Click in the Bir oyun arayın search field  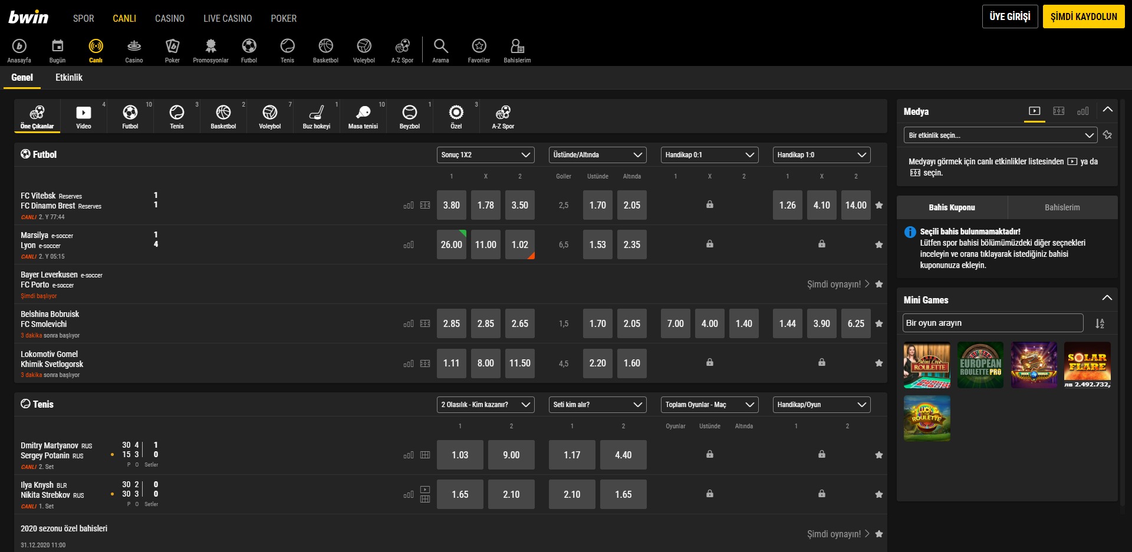pos(993,323)
